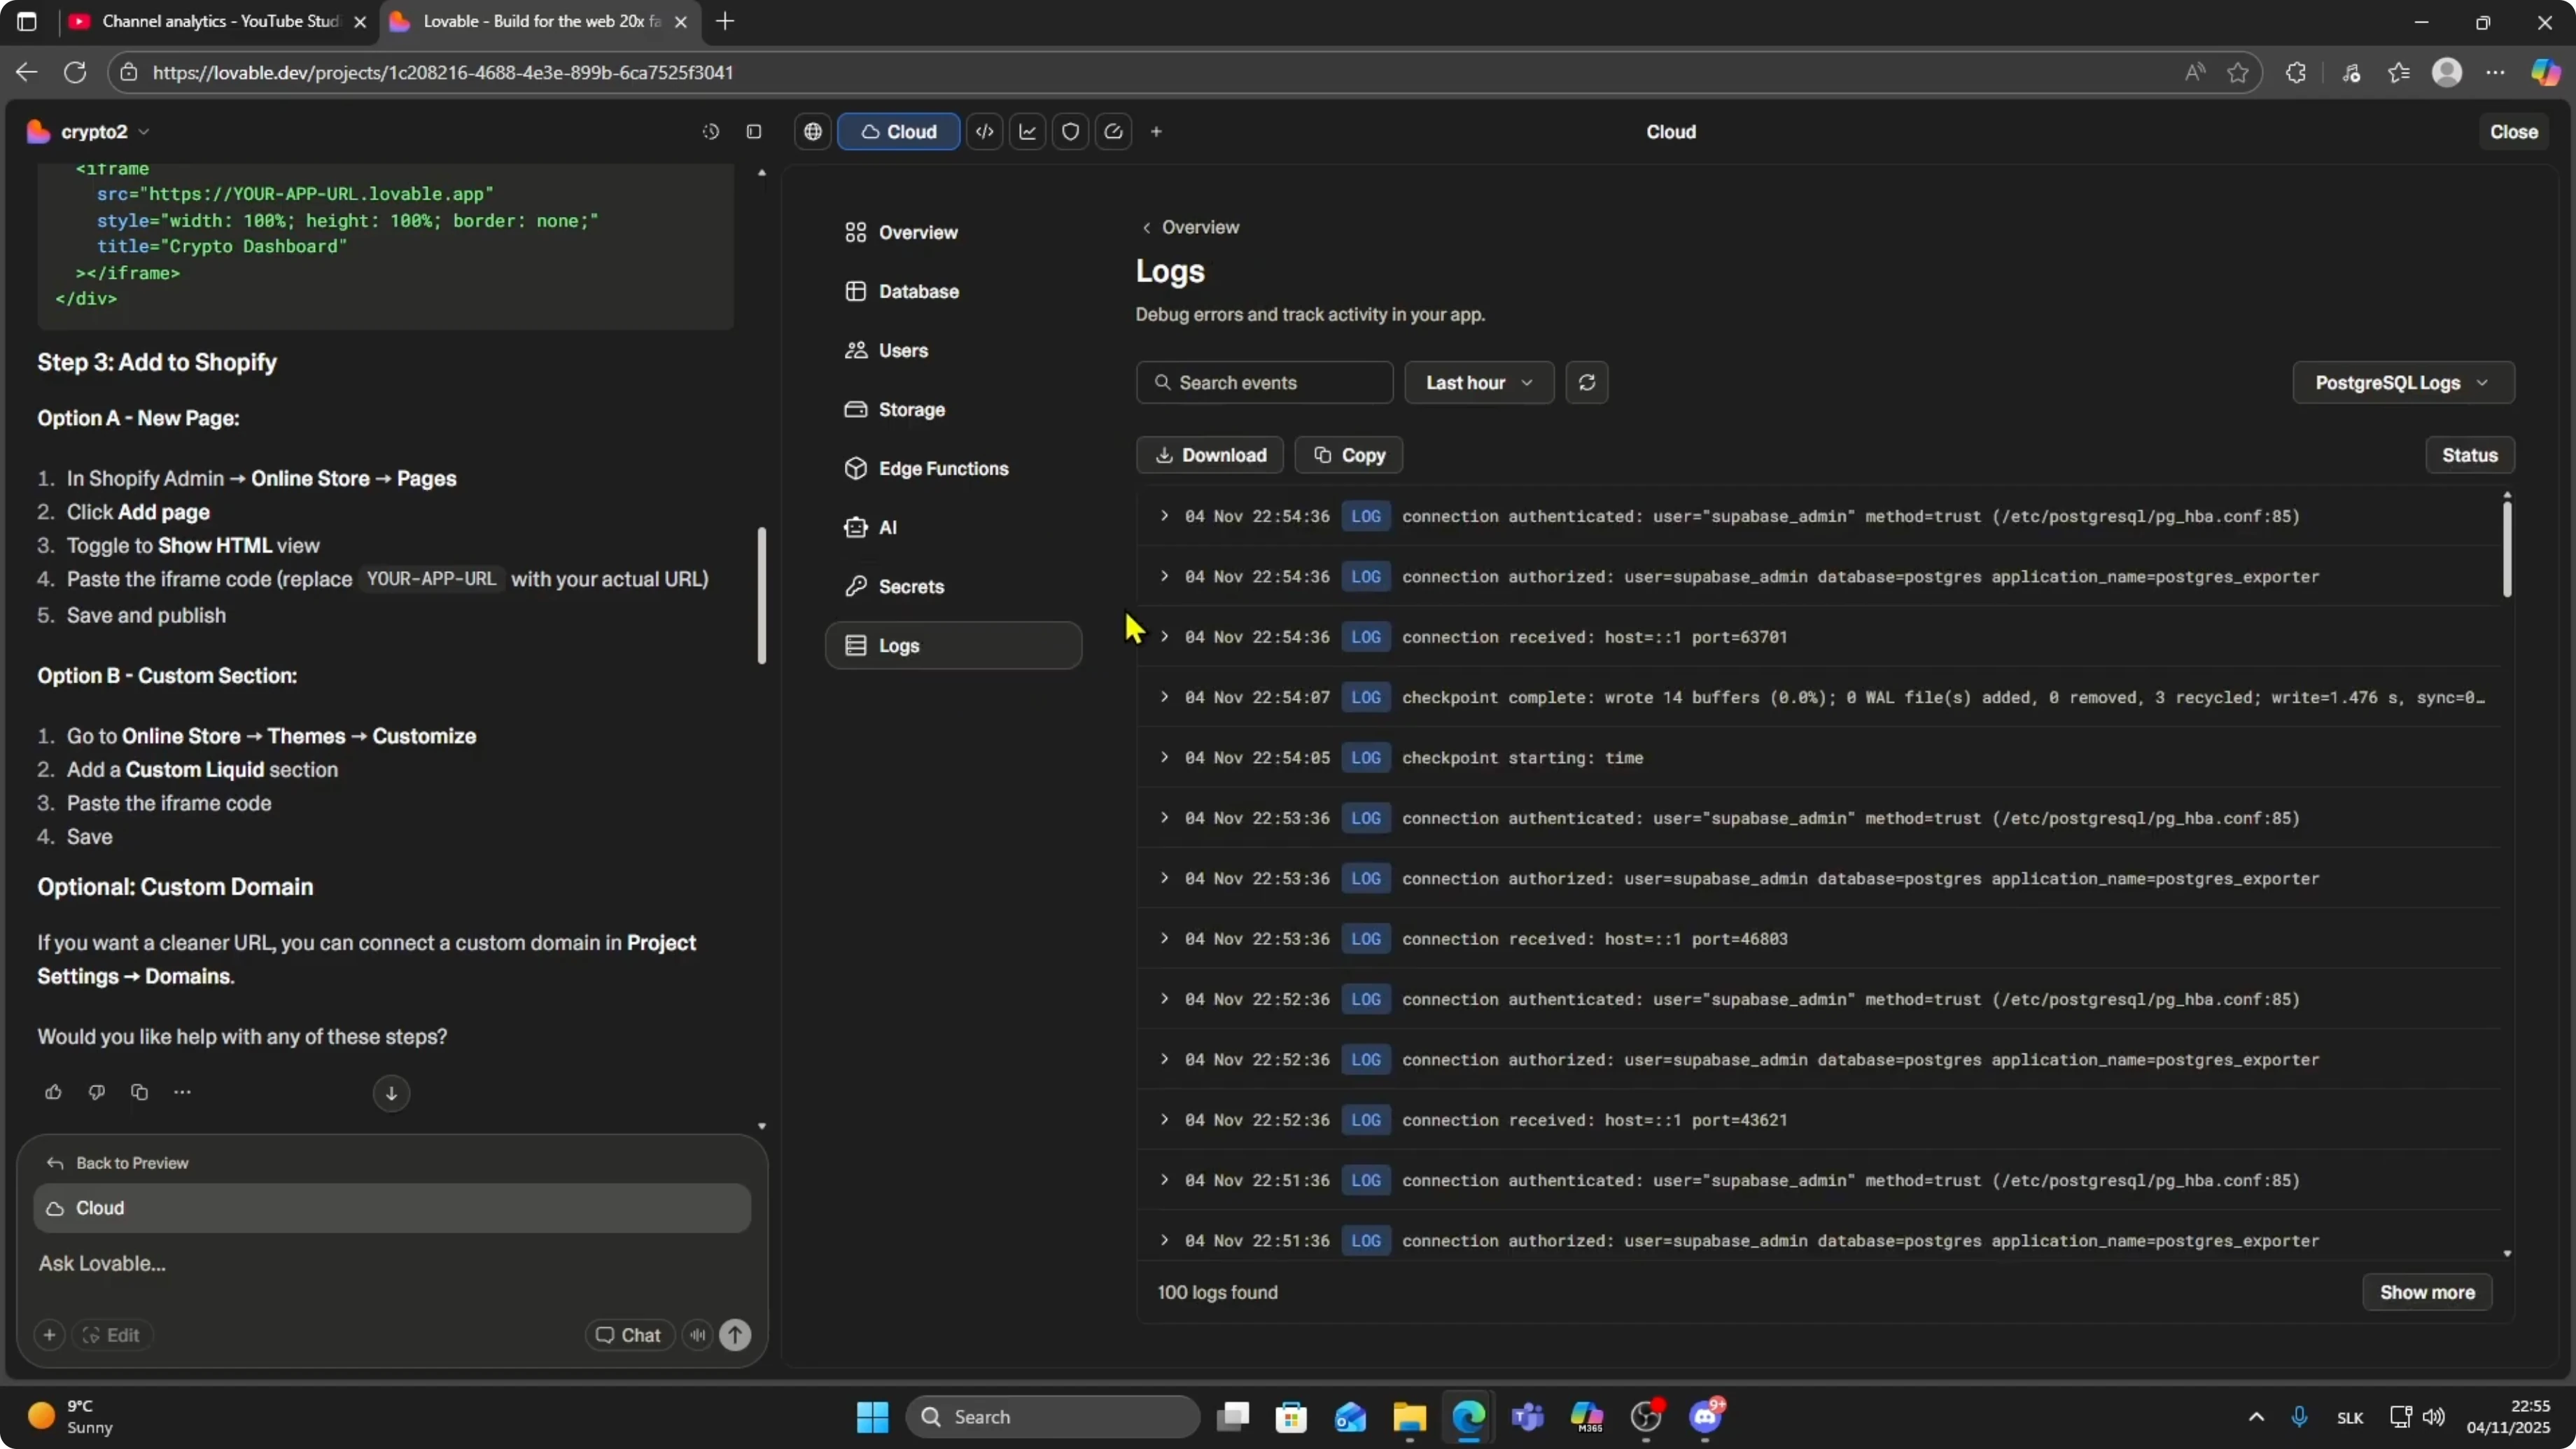Image resolution: width=2576 pixels, height=1449 pixels.
Task: Send message with up arrow
Action: click(736, 1335)
